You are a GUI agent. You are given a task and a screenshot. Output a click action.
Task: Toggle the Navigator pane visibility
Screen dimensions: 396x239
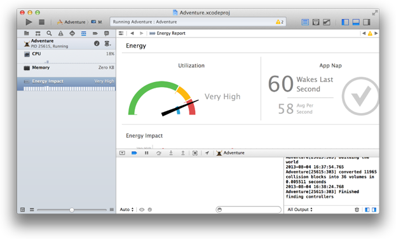pyautogui.click(x=345, y=22)
